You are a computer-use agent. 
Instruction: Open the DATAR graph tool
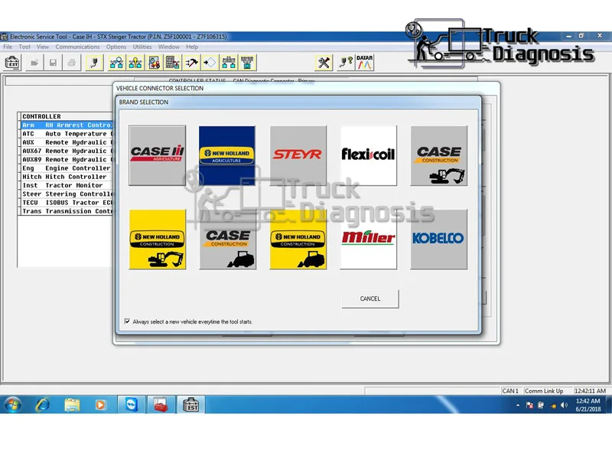(365, 63)
